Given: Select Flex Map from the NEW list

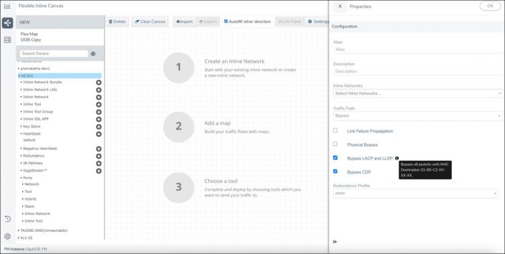Looking at the screenshot, I should 29,34.
